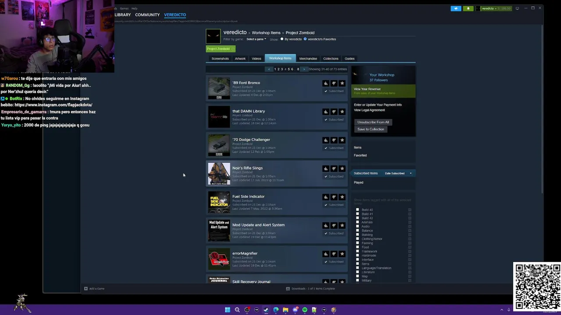Rate down that DAMN Library
Image resolution: width=561 pixels, height=315 pixels.
pyautogui.click(x=334, y=112)
